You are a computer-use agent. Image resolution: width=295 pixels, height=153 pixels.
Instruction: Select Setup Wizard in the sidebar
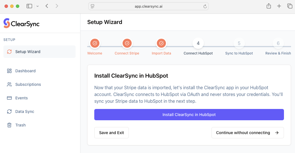[40, 52]
